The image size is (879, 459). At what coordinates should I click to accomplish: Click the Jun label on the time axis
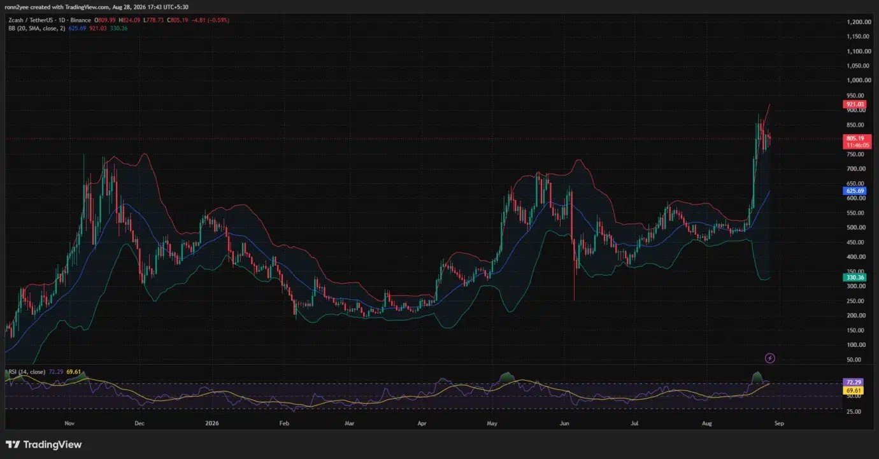(563, 423)
